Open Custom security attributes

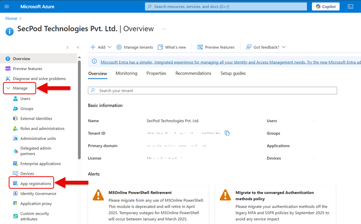pyautogui.click(x=35, y=216)
